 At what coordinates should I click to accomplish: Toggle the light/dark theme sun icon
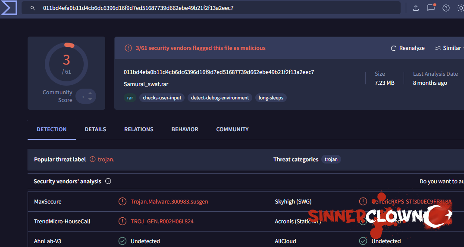tap(460, 8)
